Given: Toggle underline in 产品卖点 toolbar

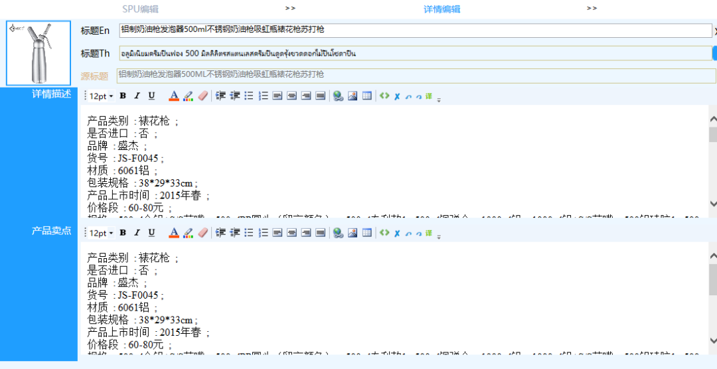Looking at the screenshot, I should click(151, 233).
